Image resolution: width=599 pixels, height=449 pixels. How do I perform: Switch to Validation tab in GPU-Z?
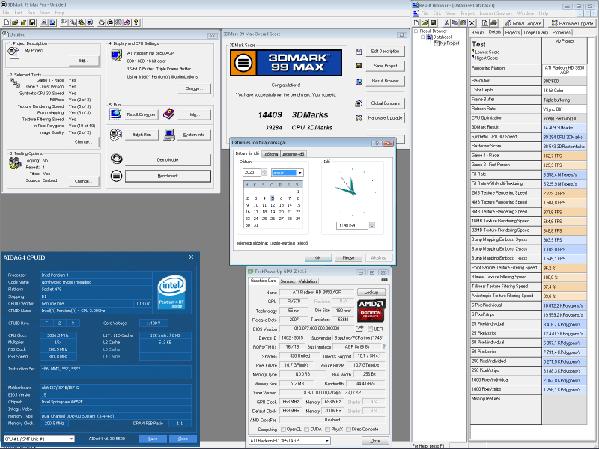tap(308, 281)
